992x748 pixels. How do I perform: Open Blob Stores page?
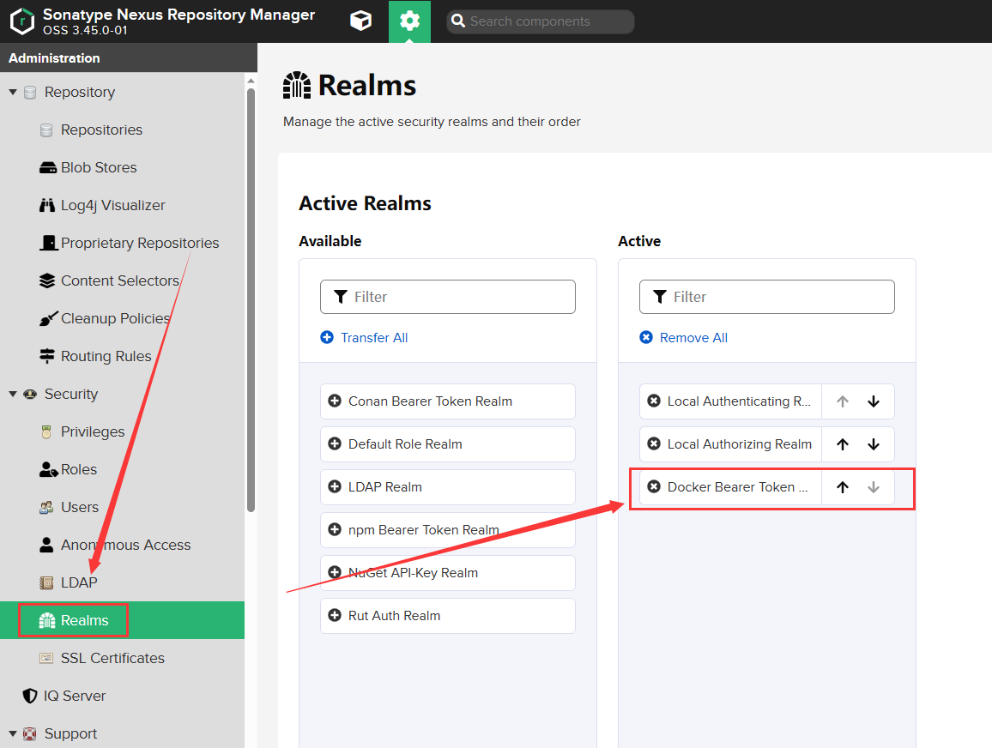[x=99, y=167]
